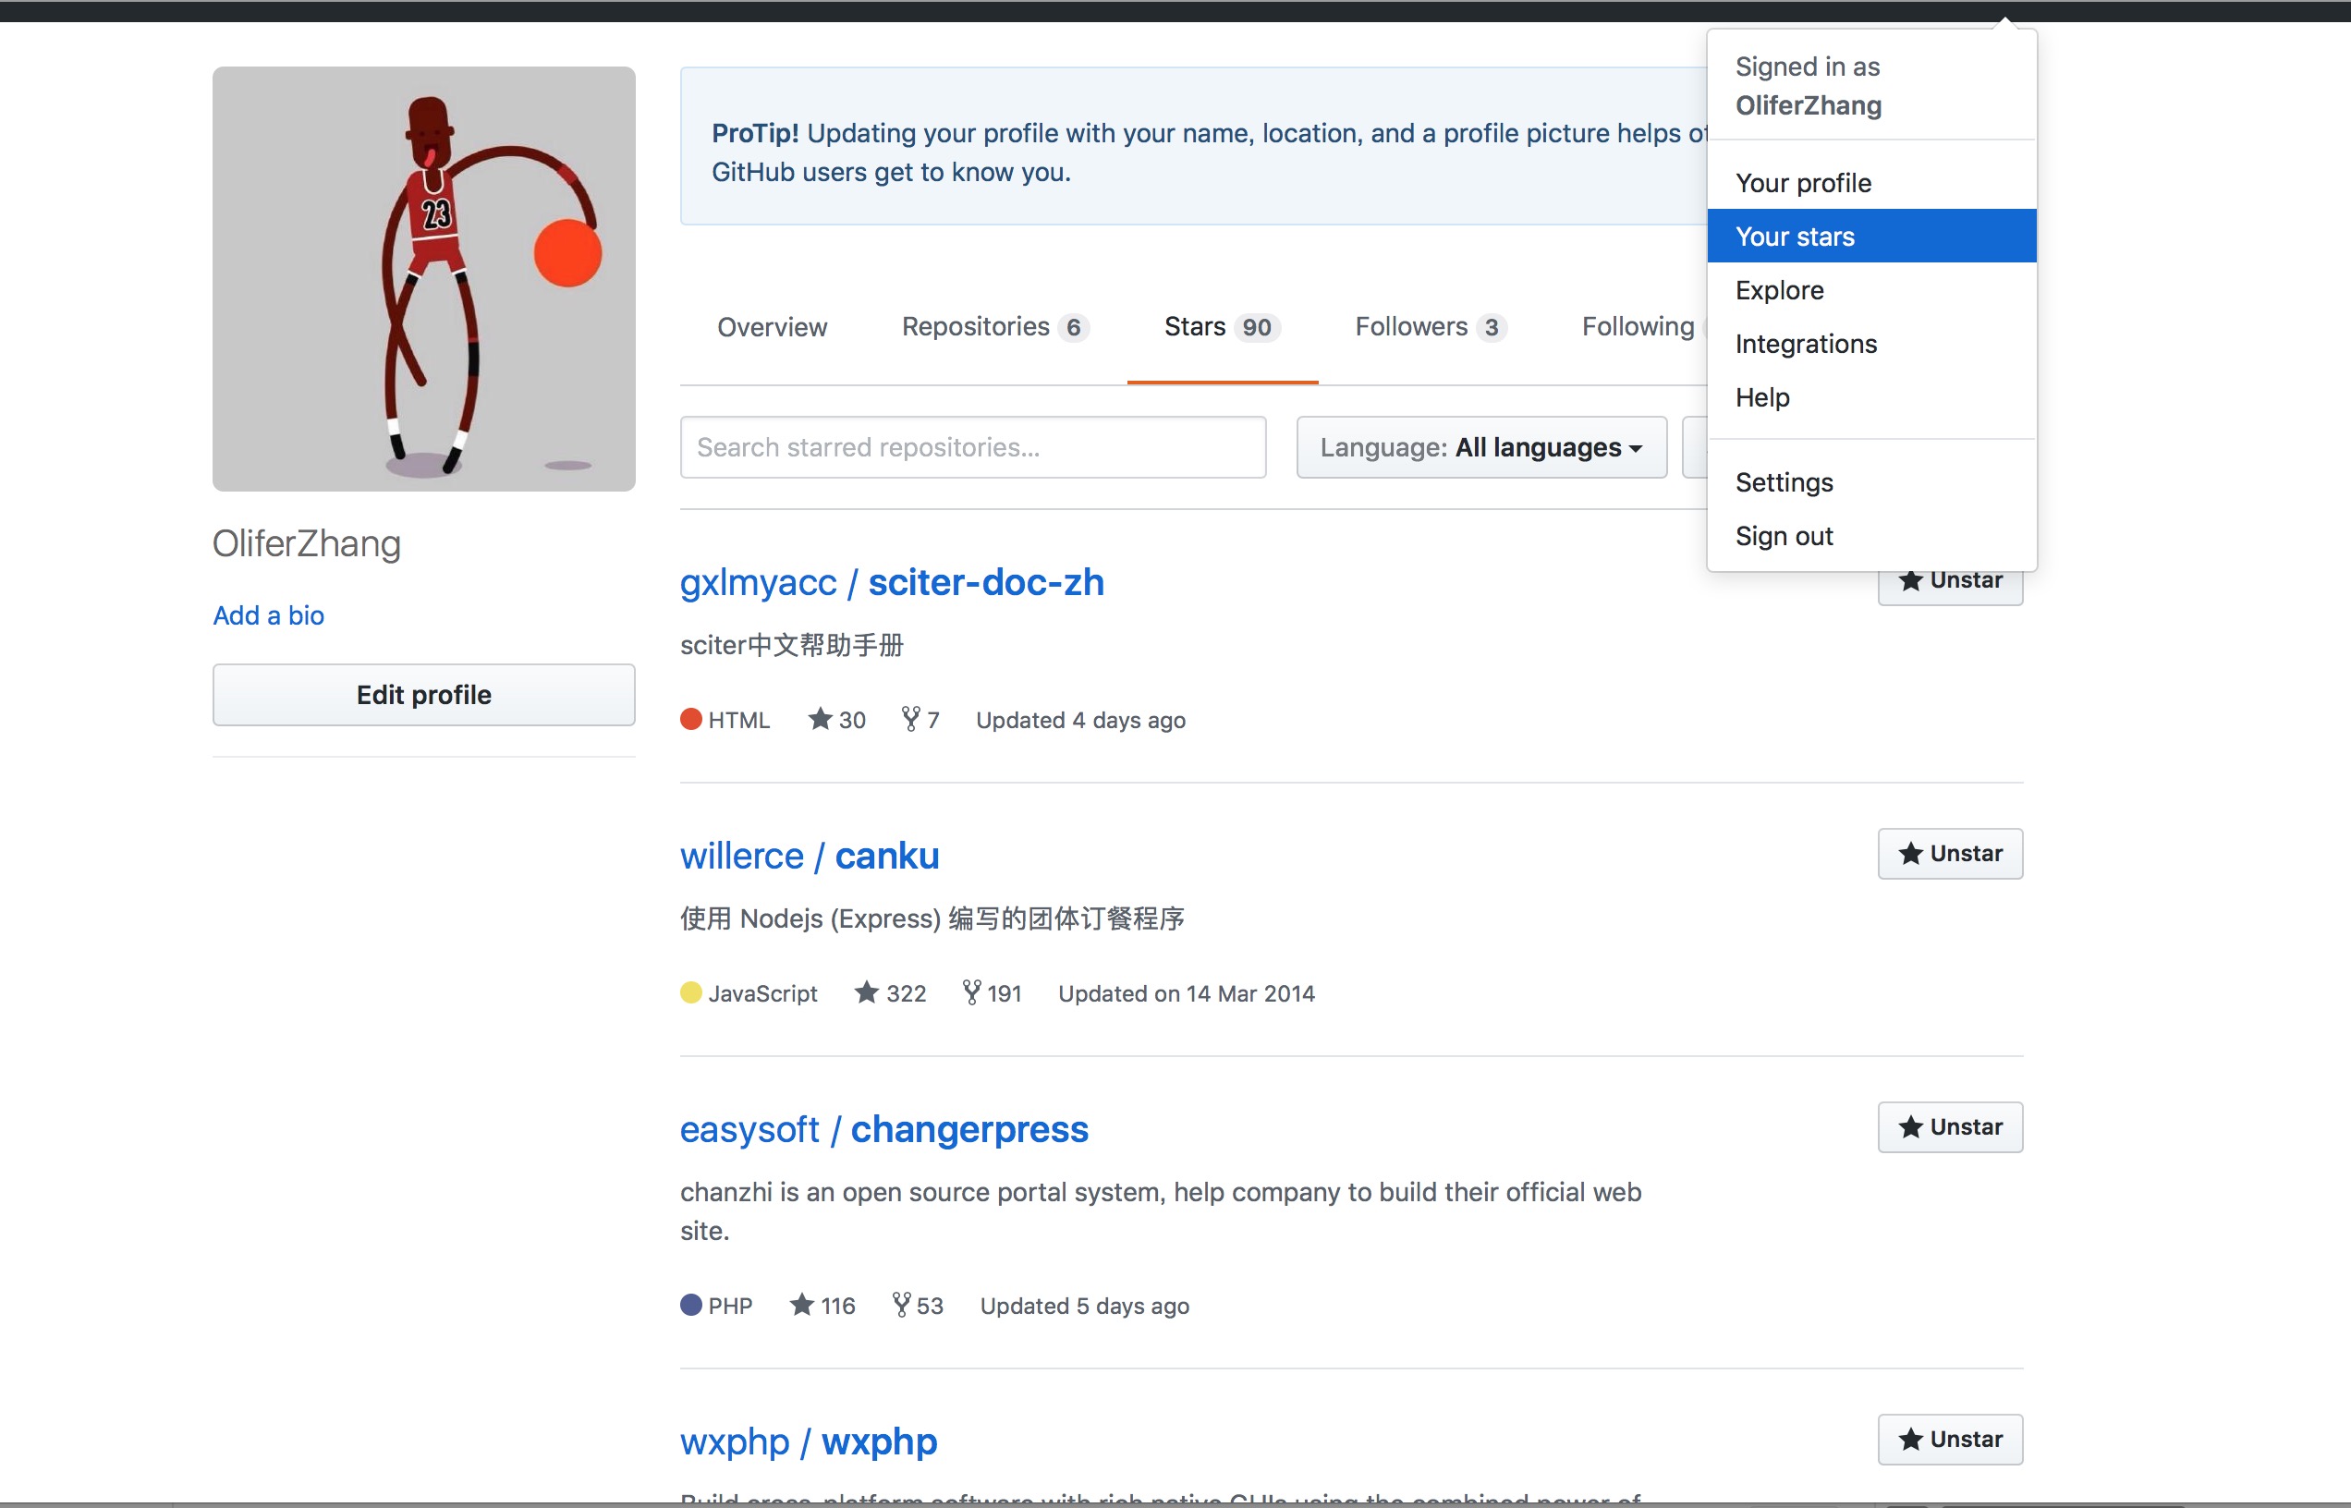This screenshot has width=2351, height=1508.
Task: Switch to the Followers tab
Action: pos(1429,327)
